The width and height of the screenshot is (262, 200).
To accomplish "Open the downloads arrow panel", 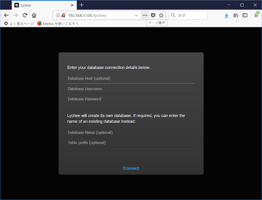I will 226,16.
